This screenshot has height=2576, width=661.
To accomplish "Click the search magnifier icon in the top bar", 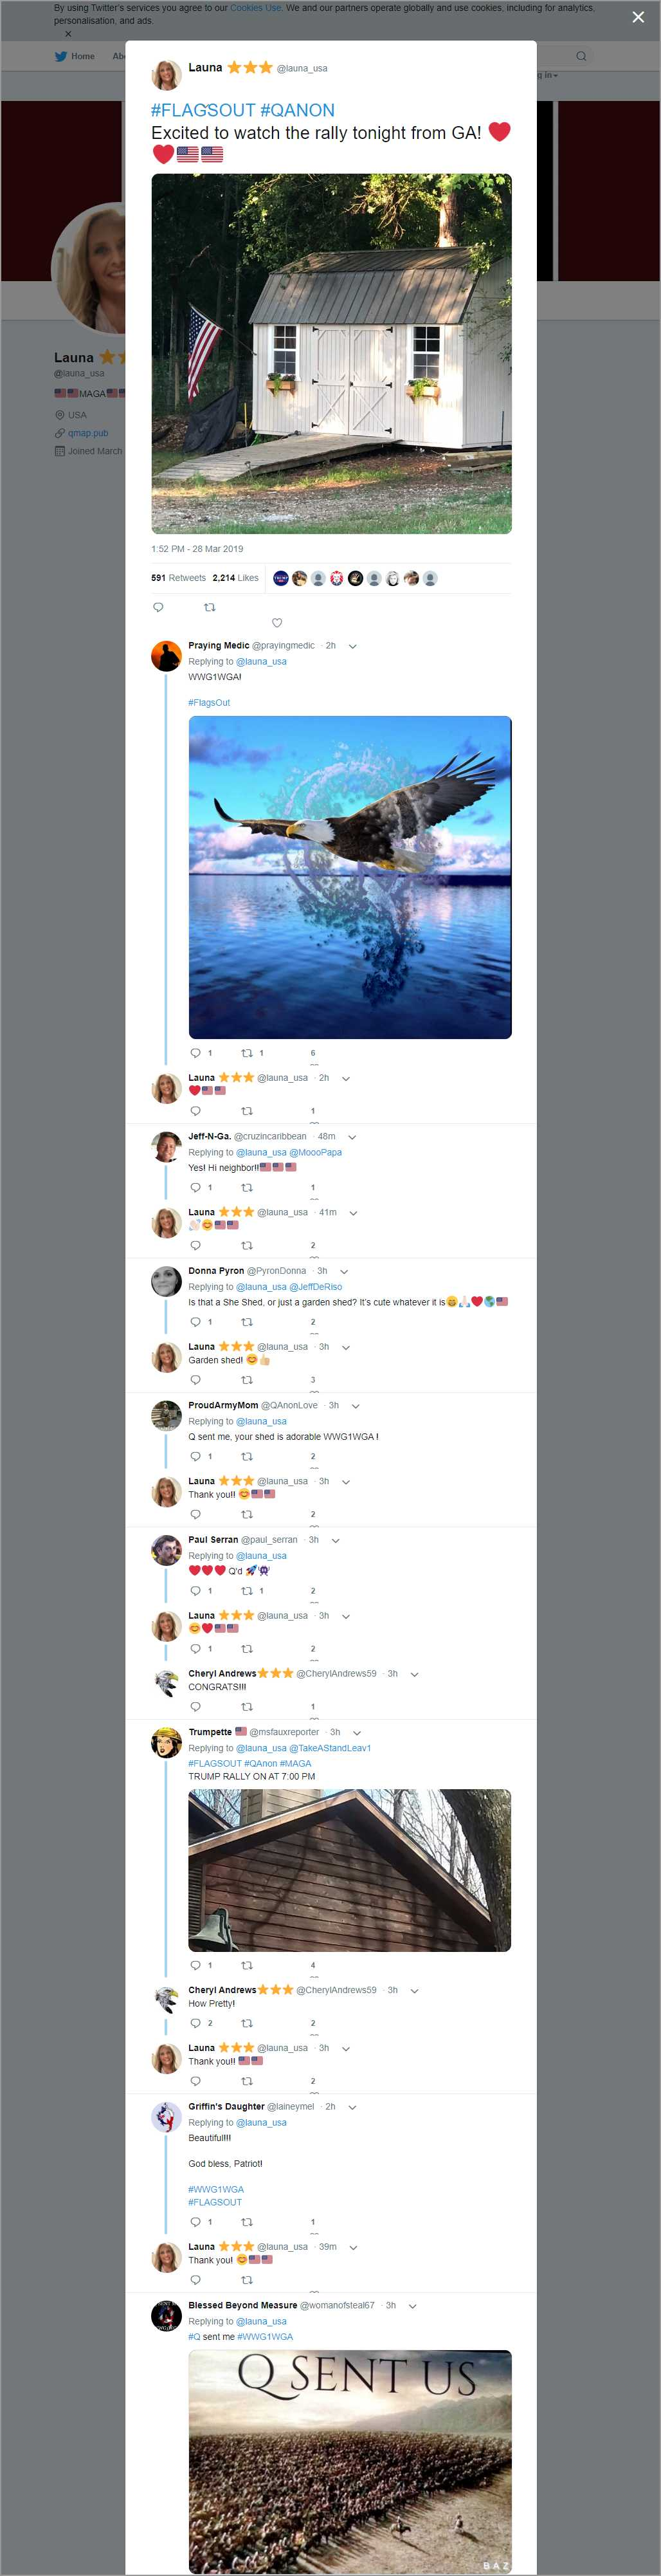I will point(581,56).
